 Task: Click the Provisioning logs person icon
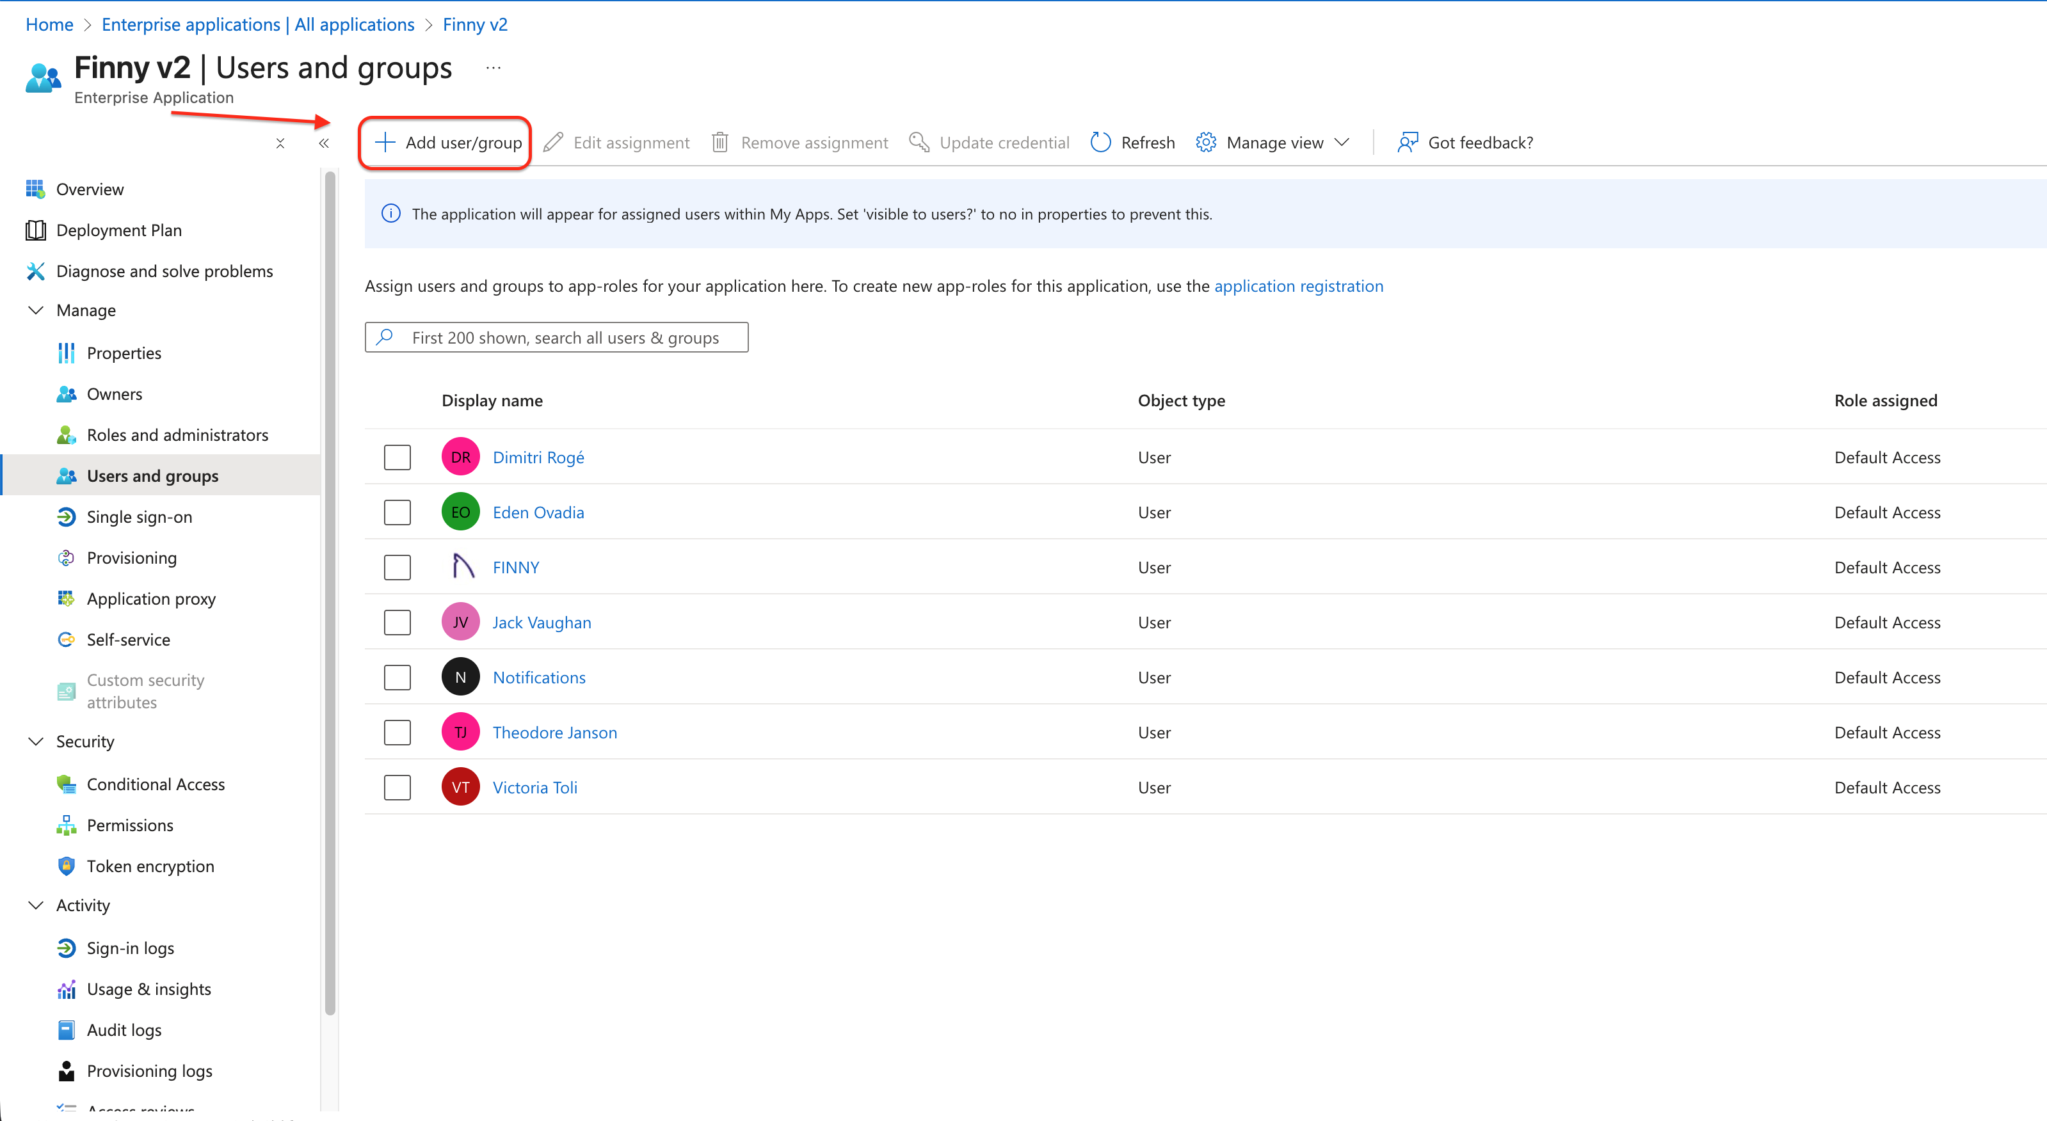[x=66, y=1071]
